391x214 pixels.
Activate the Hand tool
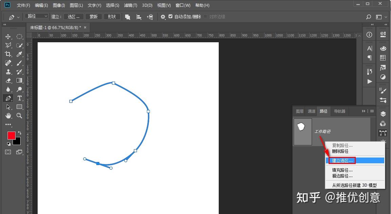(8, 116)
